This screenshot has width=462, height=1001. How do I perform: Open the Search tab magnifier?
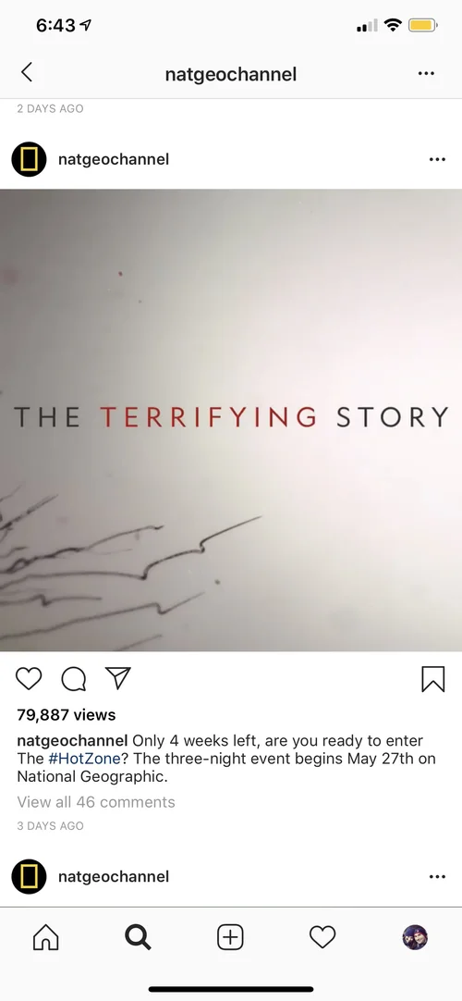pyautogui.click(x=138, y=937)
